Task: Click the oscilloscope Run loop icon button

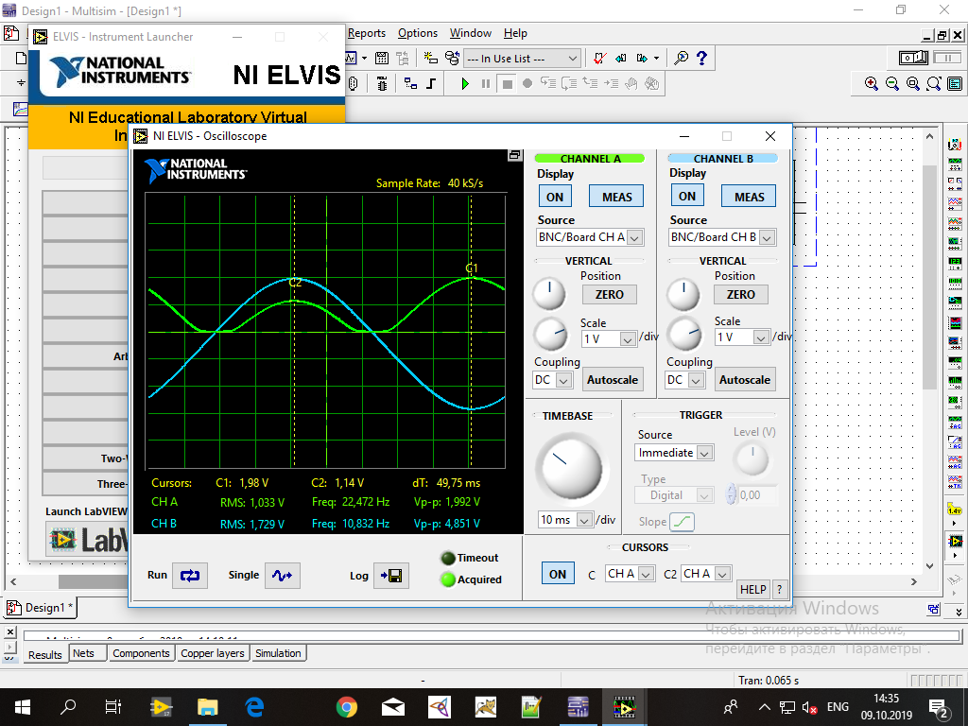Action: 189,576
